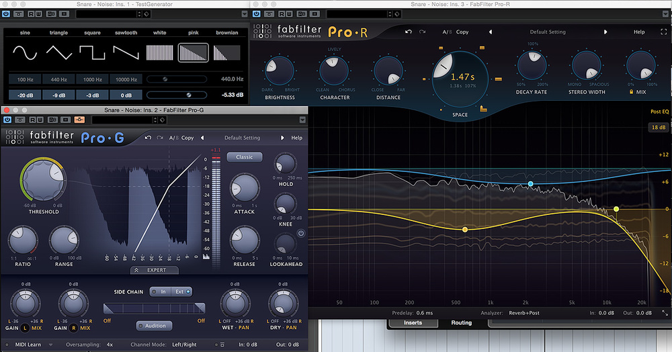Open Channel Mode Left/Right menu
The width and height of the screenshot is (672, 352).
pos(184,345)
